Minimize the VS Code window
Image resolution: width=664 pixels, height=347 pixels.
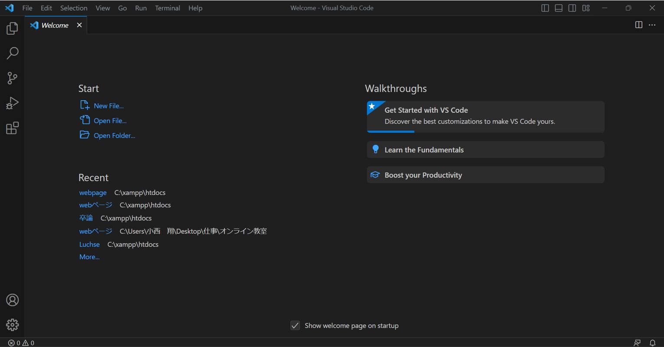click(x=605, y=8)
